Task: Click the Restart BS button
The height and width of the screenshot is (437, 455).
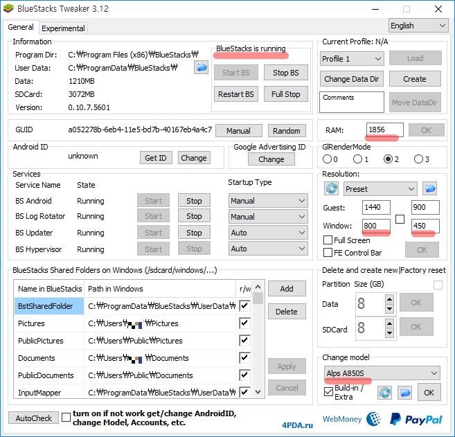Action: point(236,94)
